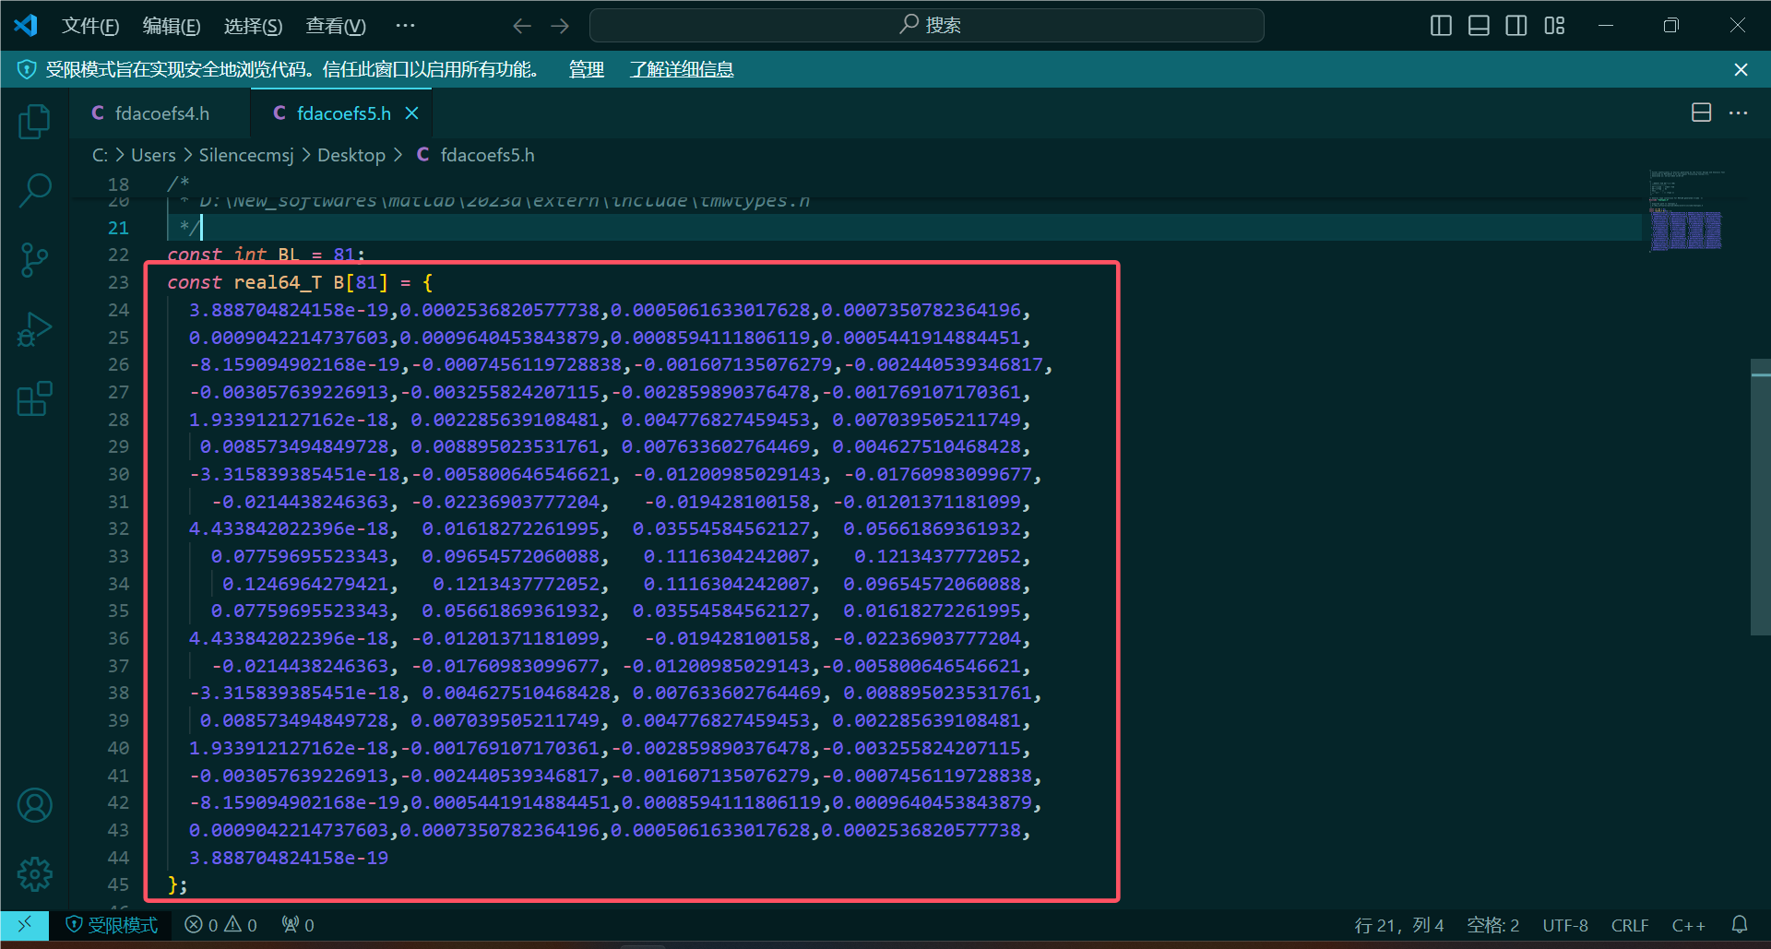Viewport: 1771px width, 949px height.
Task: Close the fdacoefs5.h tab
Action: tap(412, 113)
